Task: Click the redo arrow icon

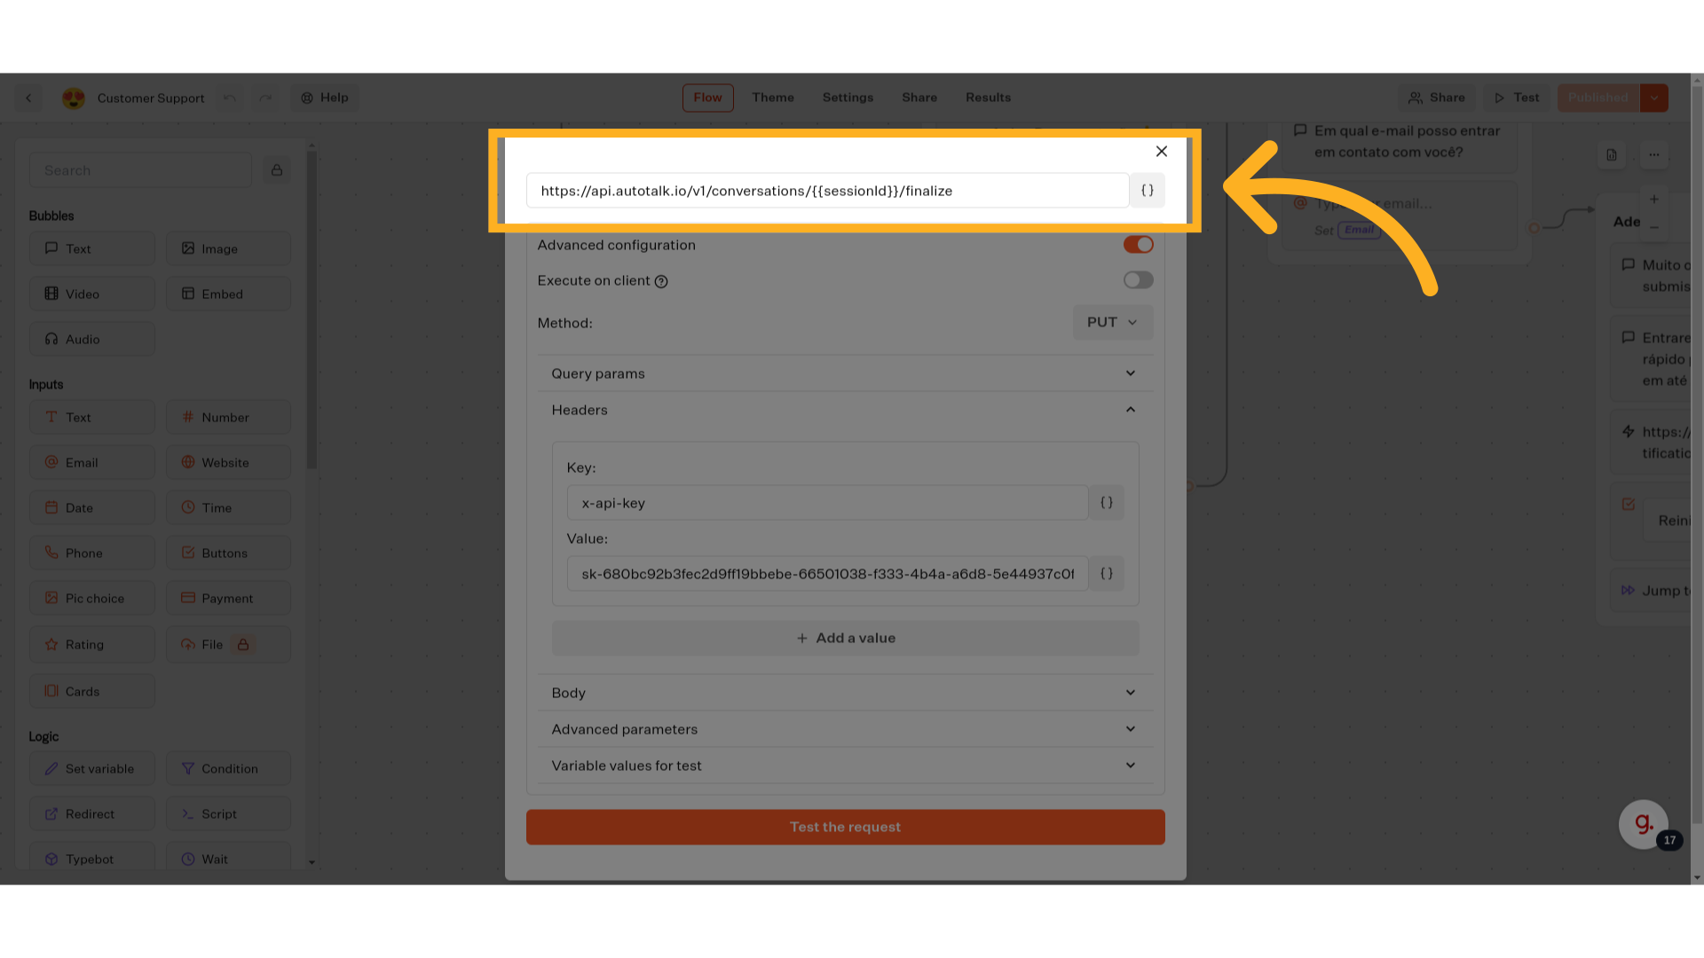Action: click(x=265, y=98)
